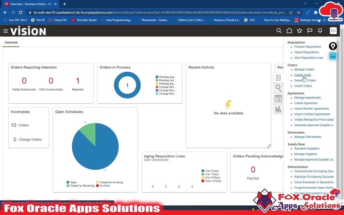Open LPU bookmark

(x=249, y=20)
